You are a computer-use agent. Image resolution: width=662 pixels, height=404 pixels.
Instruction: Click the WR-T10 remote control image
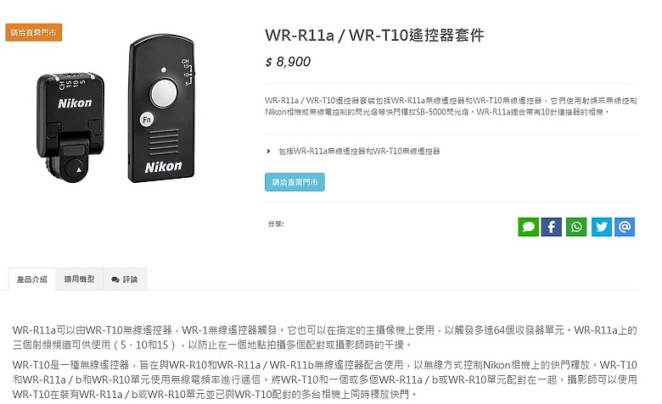(x=162, y=109)
